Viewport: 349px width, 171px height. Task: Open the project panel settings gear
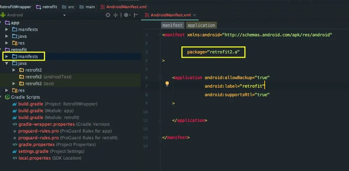click(127, 15)
